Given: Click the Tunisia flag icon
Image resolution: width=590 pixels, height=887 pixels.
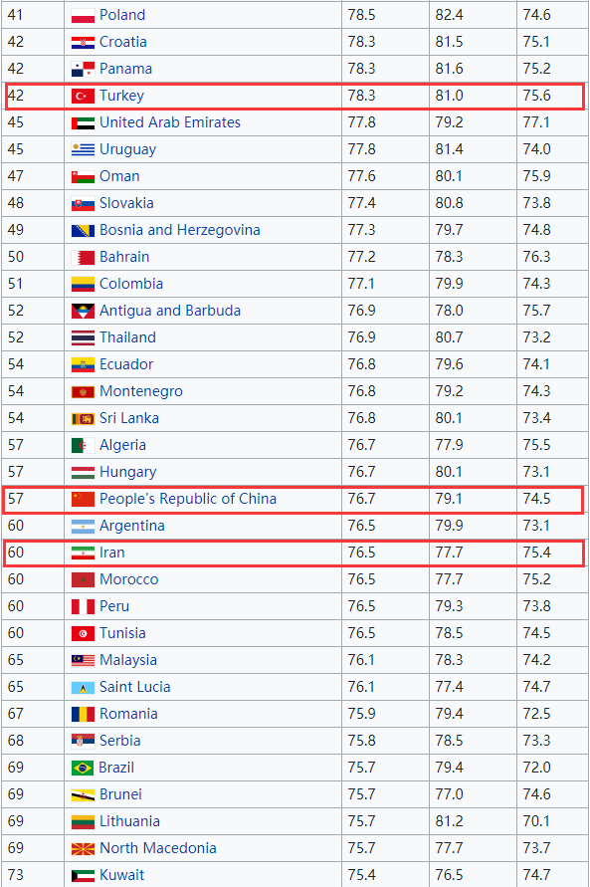Looking at the screenshot, I should pyautogui.click(x=83, y=633).
